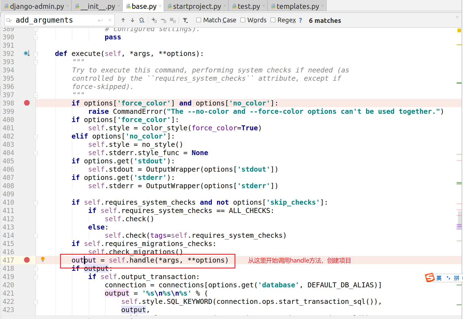
Task: Enable the Words checkbox
Action: pos(243,20)
